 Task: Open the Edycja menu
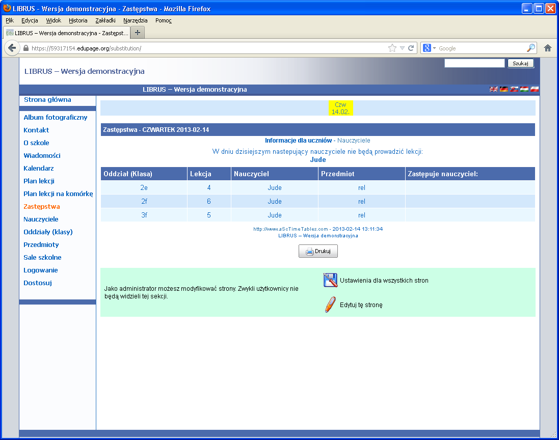30,20
